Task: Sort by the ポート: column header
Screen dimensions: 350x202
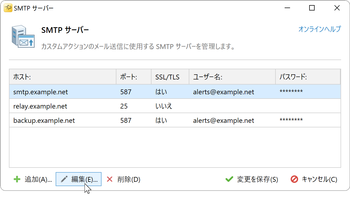Action: [134, 77]
